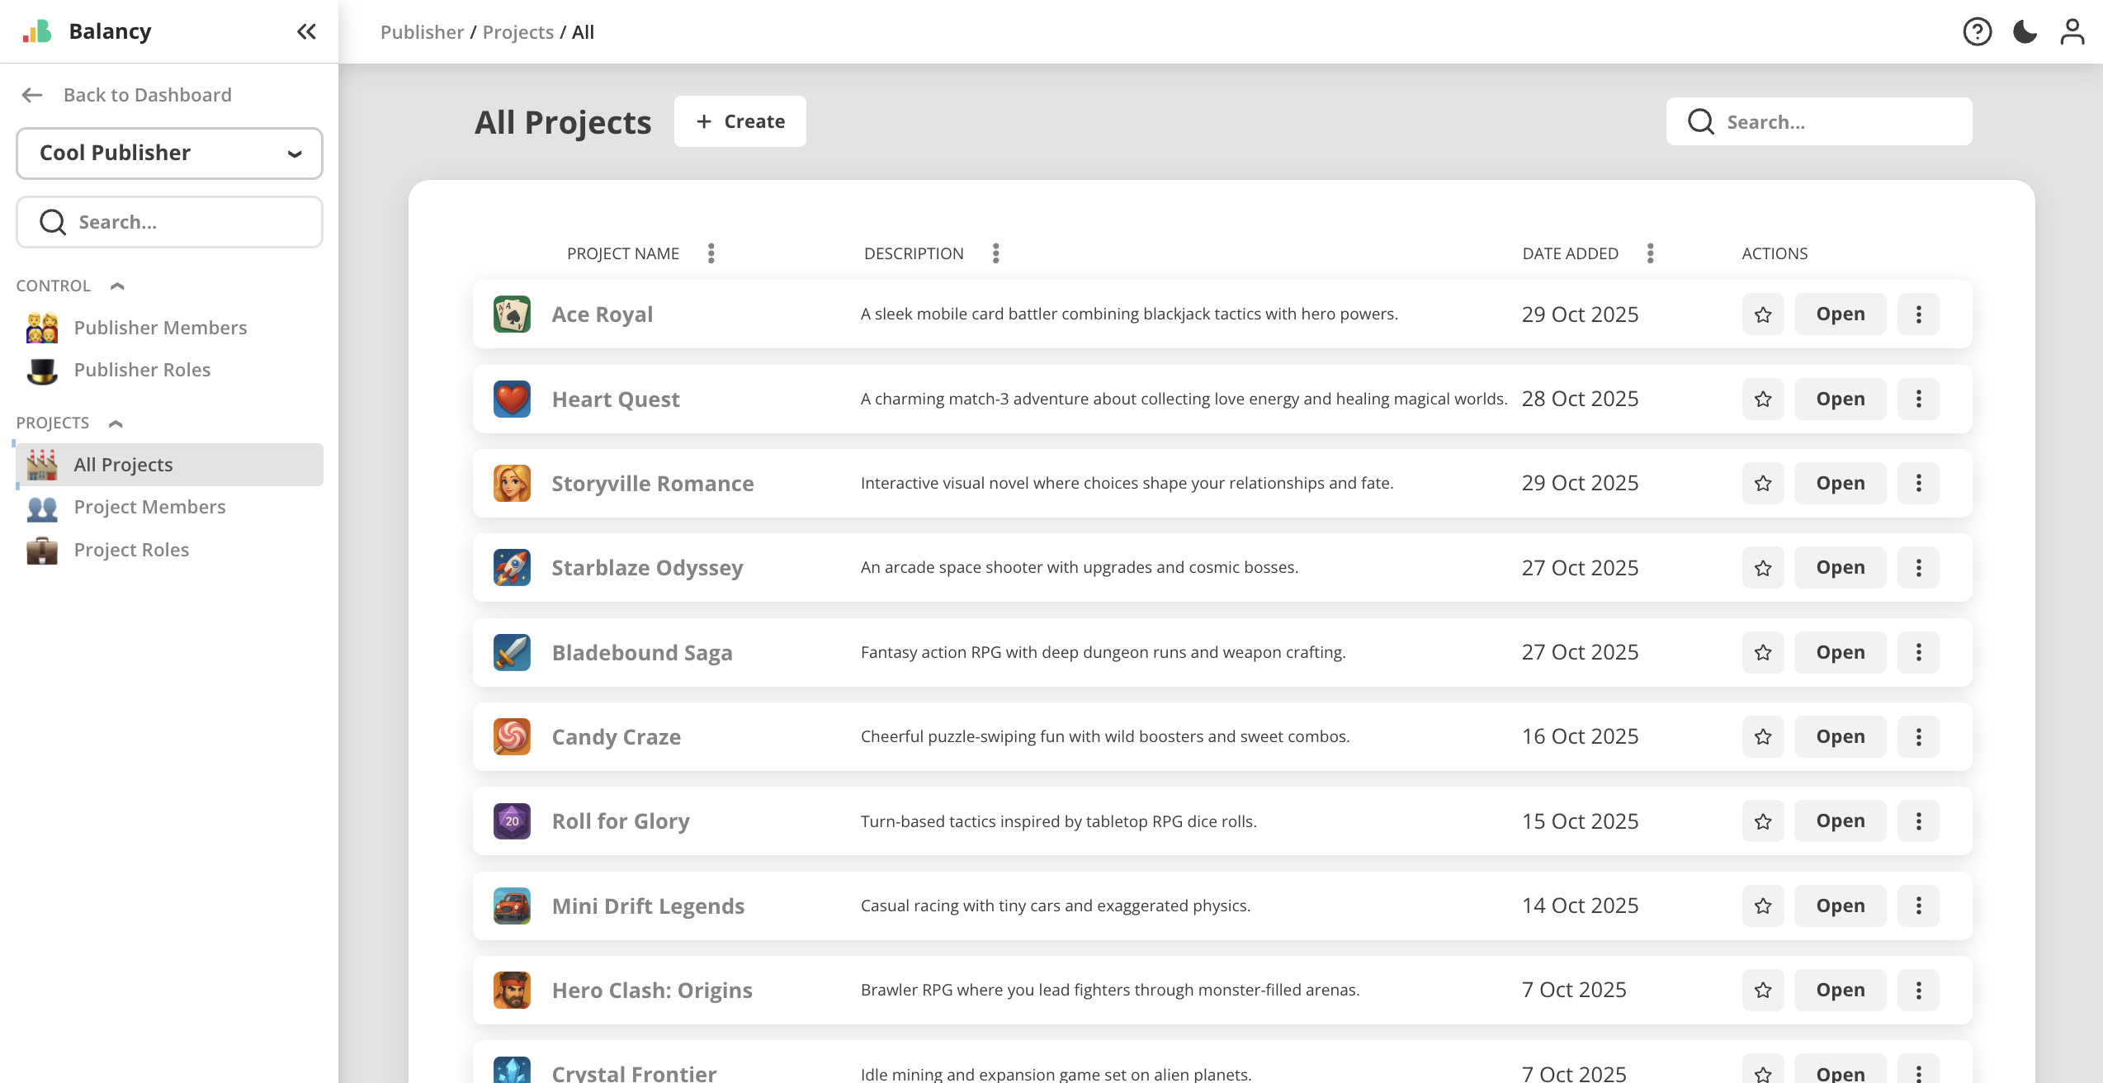Collapse the PROJECTS section
The width and height of the screenshot is (2103, 1083).
pyautogui.click(x=115, y=423)
